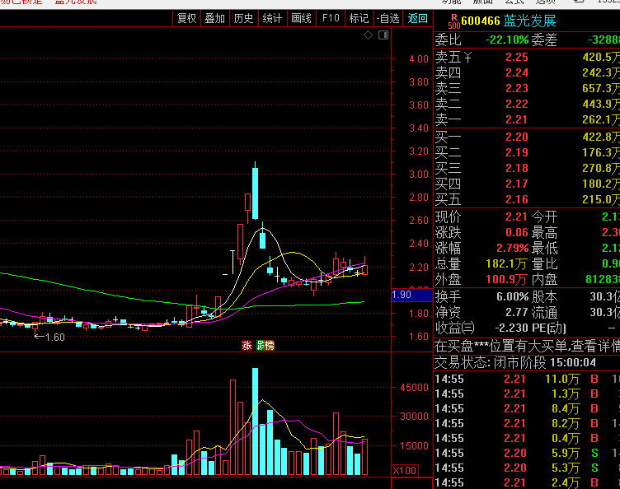Click the R500 badge beside stock code
Viewport: 620px width, 489px height.
coord(453,21)
